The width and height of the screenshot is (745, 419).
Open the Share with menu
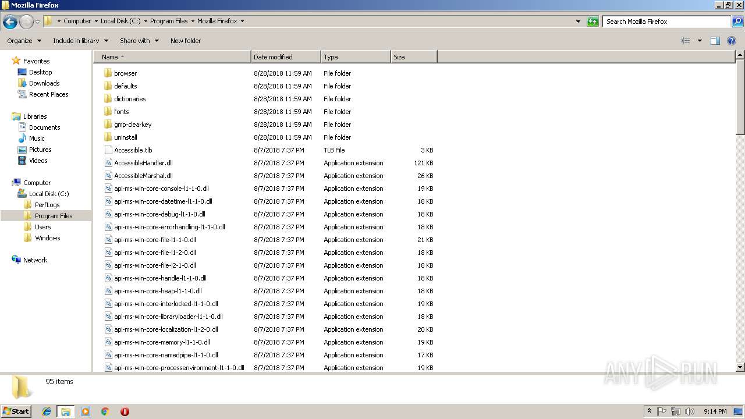[139, 41]
